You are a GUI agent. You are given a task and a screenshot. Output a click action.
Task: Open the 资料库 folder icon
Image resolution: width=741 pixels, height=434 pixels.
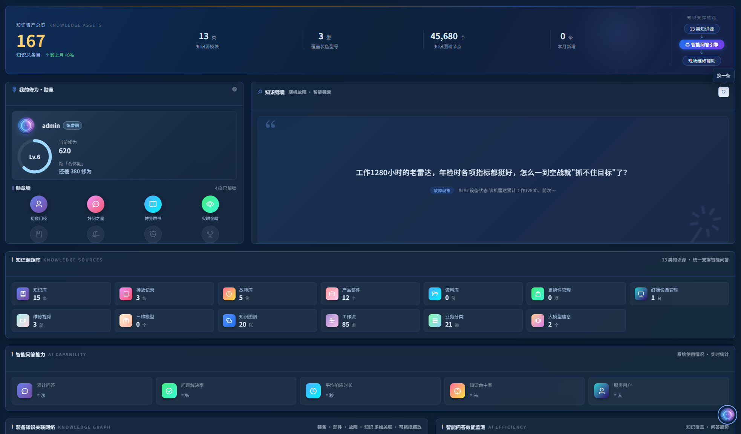coord(435,294)
